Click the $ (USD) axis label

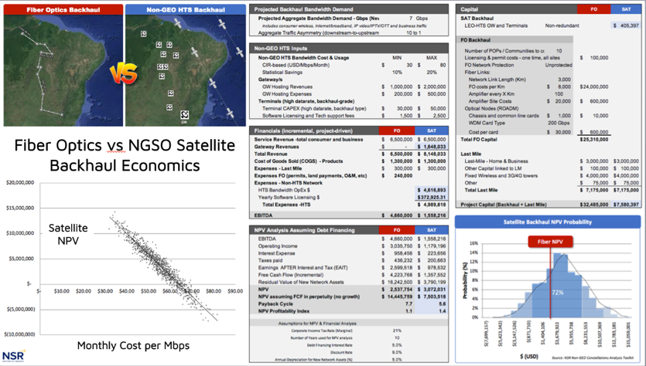point(528,356)
